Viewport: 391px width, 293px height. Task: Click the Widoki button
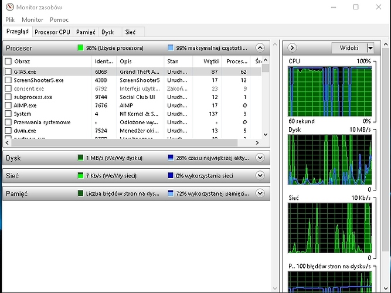pyautogui.click(x=349, y=47)
